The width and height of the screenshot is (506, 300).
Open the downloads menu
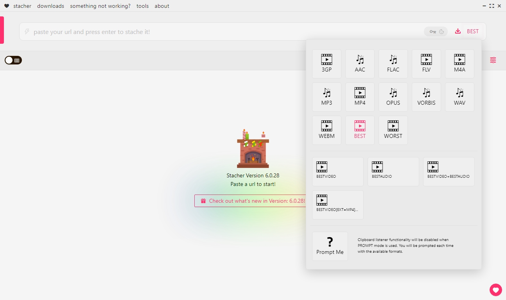[50, 6]
